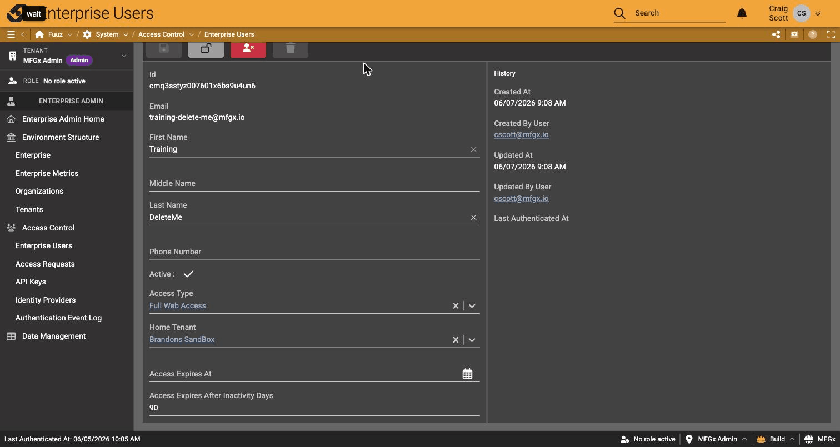Click the System gear icon in breadcrumb
The width and height of the screenshot is (840, 447).
point(87,34)
